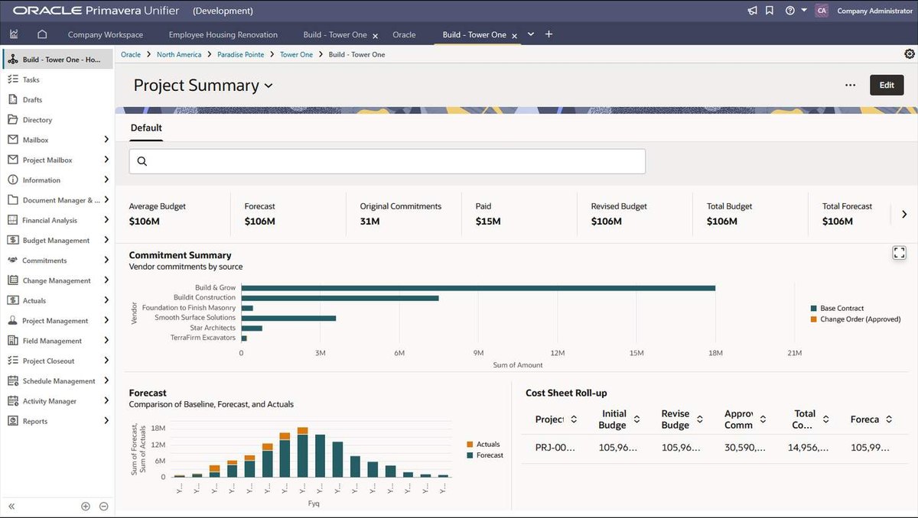Go to the Home icon

pos(42,34)
